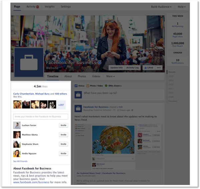
Task: Jump to 2012 on the timeline
Action: click(171, 84)
